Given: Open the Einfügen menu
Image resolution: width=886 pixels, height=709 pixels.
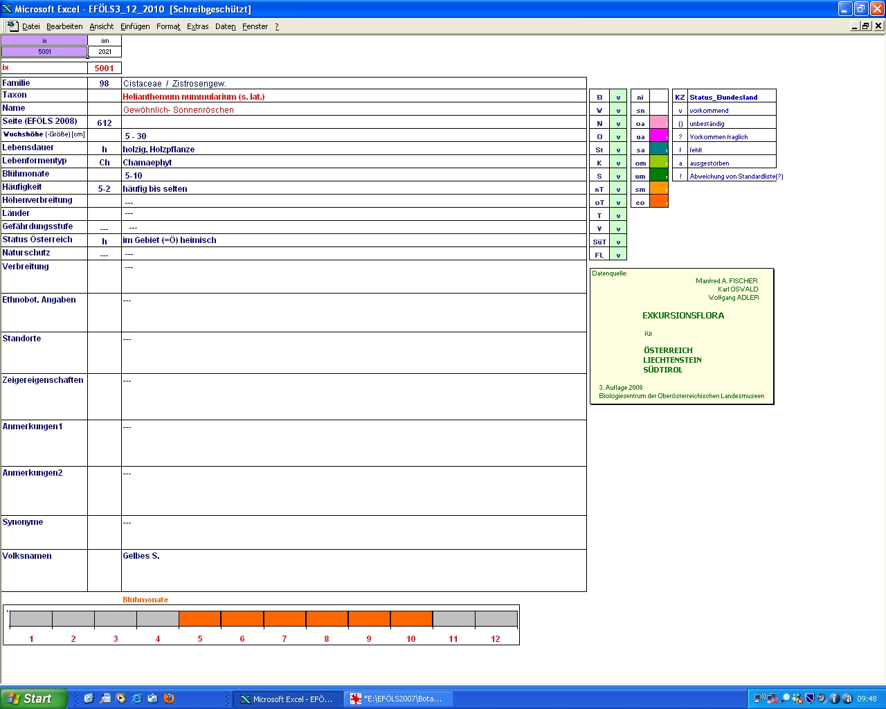Looking at the screenshot, I should [135, 26].
